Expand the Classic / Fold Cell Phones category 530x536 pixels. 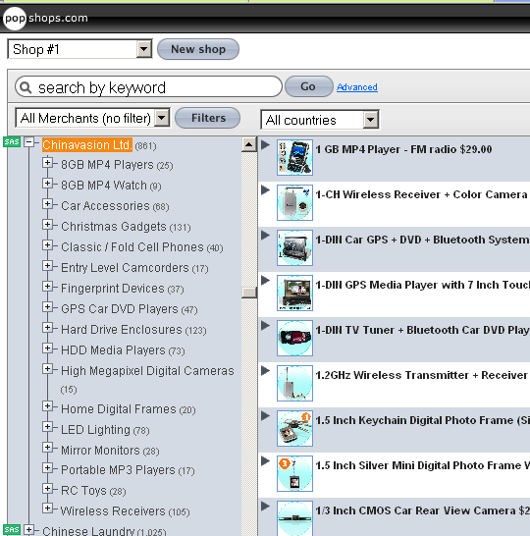[x=47, y=245]
